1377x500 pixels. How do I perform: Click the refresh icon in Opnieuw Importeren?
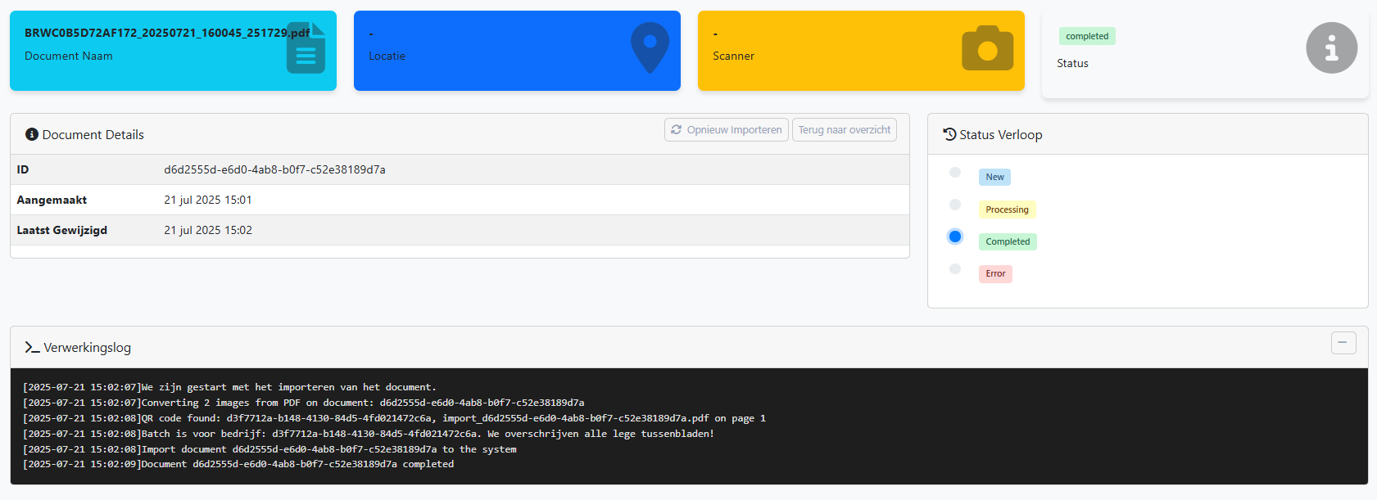tap(676, 130)
